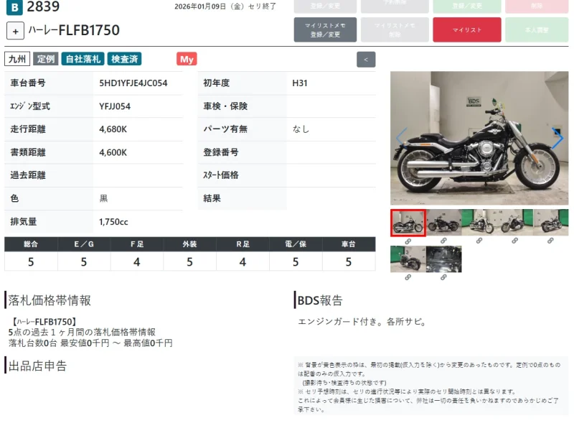This screenshot has height=431, width=574.
Task: Click the スタート価格 label
Action: [x=221, y=175]
